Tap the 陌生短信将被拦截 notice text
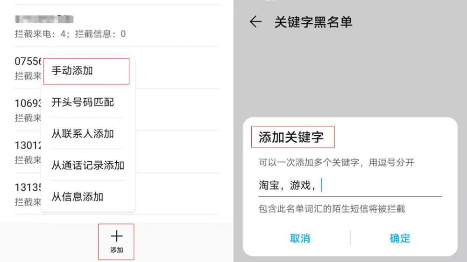The width and height of the screenshot is (467, 262). point(332,208)
